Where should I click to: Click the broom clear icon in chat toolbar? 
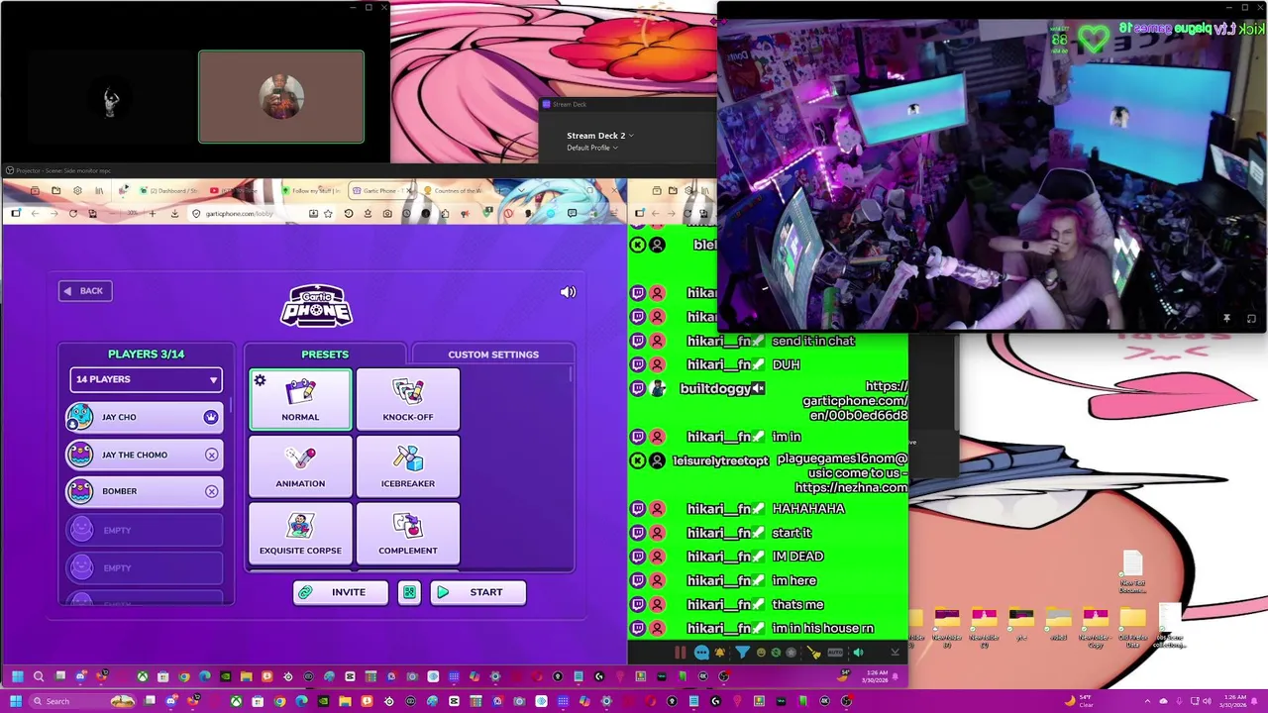coord(814,653)
